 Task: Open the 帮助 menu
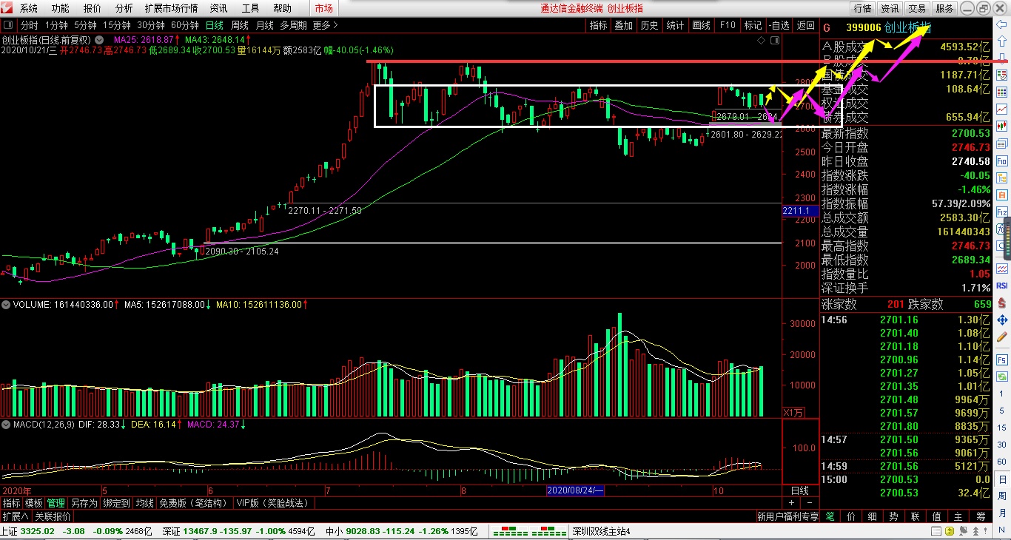click(282, 8)
